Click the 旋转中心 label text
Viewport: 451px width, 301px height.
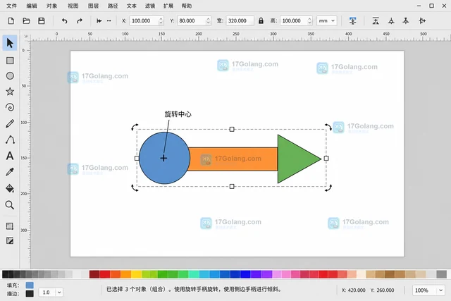(x=178, y=114)
